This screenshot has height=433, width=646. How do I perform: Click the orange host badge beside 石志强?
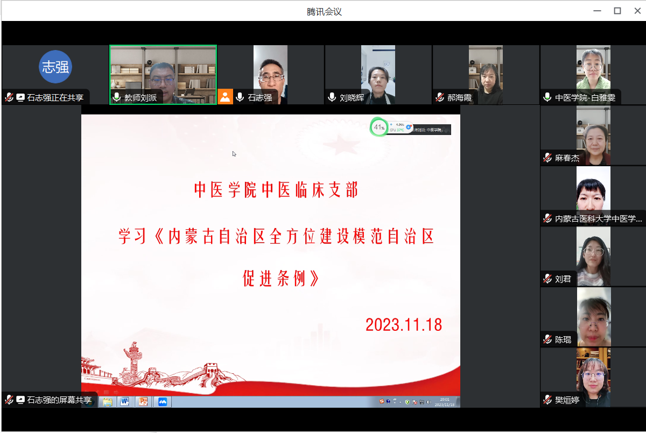click(225, 97)
